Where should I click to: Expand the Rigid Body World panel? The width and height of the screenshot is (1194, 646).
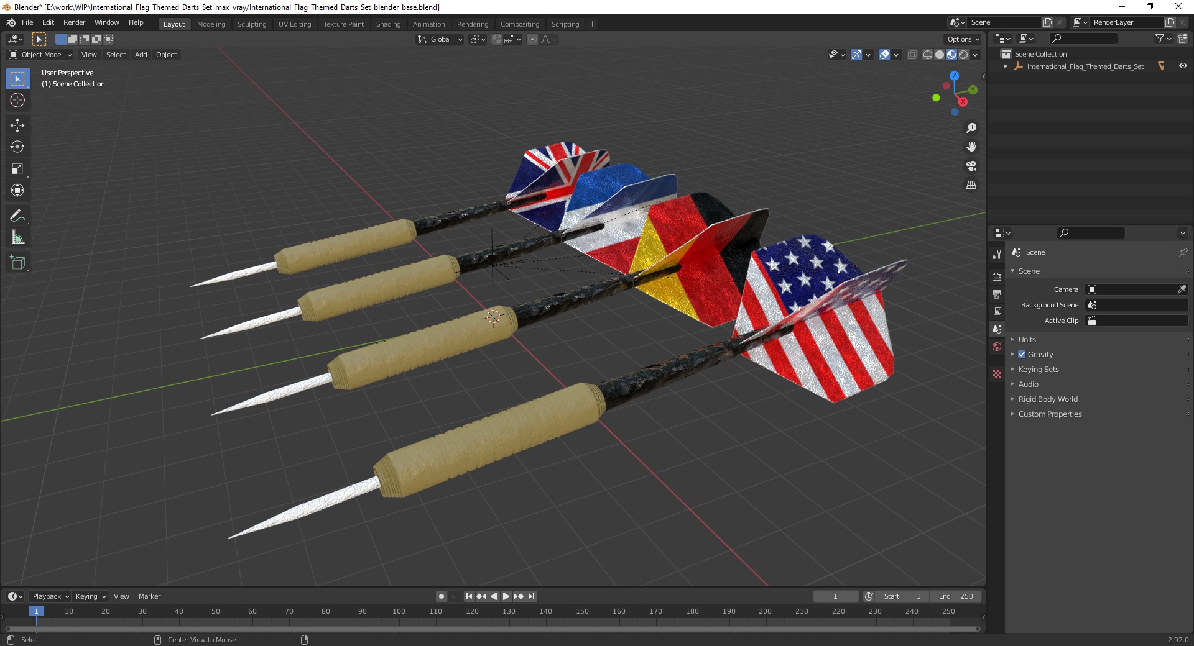click(x=1048, y=399)
